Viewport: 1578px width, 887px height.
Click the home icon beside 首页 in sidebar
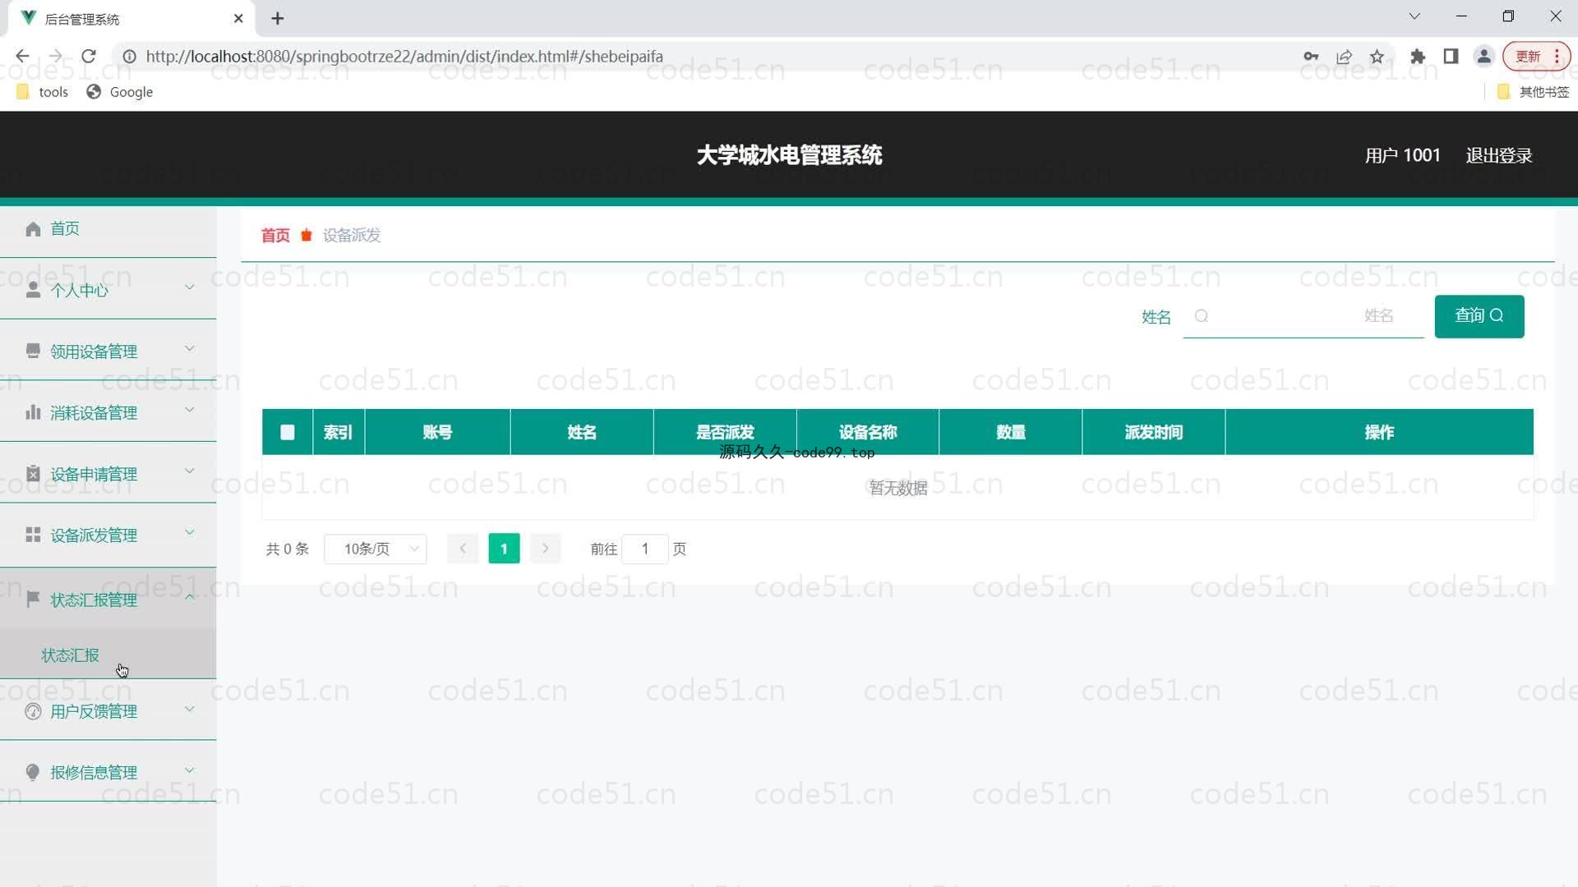coord(33,229)
